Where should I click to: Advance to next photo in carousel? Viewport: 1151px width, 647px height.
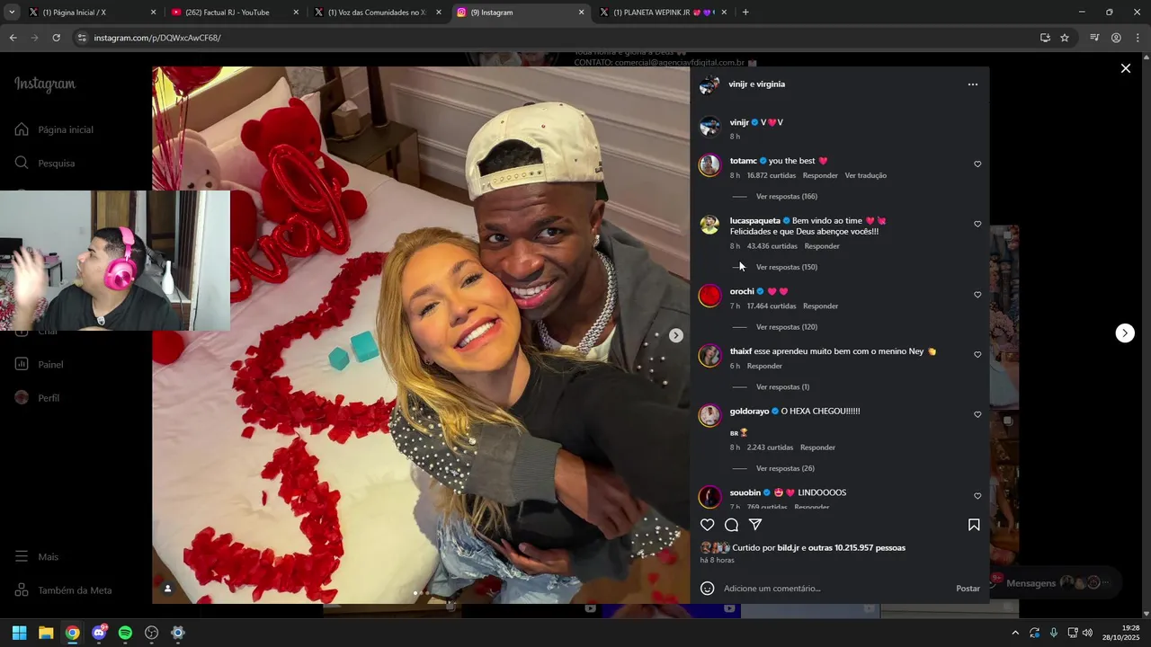pyautogui.click(x=676, y=335)
